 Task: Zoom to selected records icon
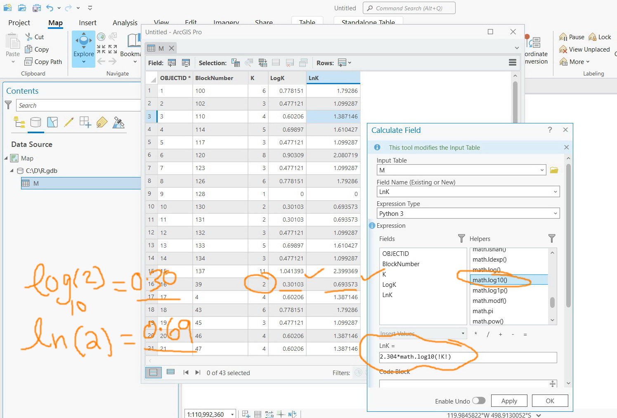tap(249, 62)
